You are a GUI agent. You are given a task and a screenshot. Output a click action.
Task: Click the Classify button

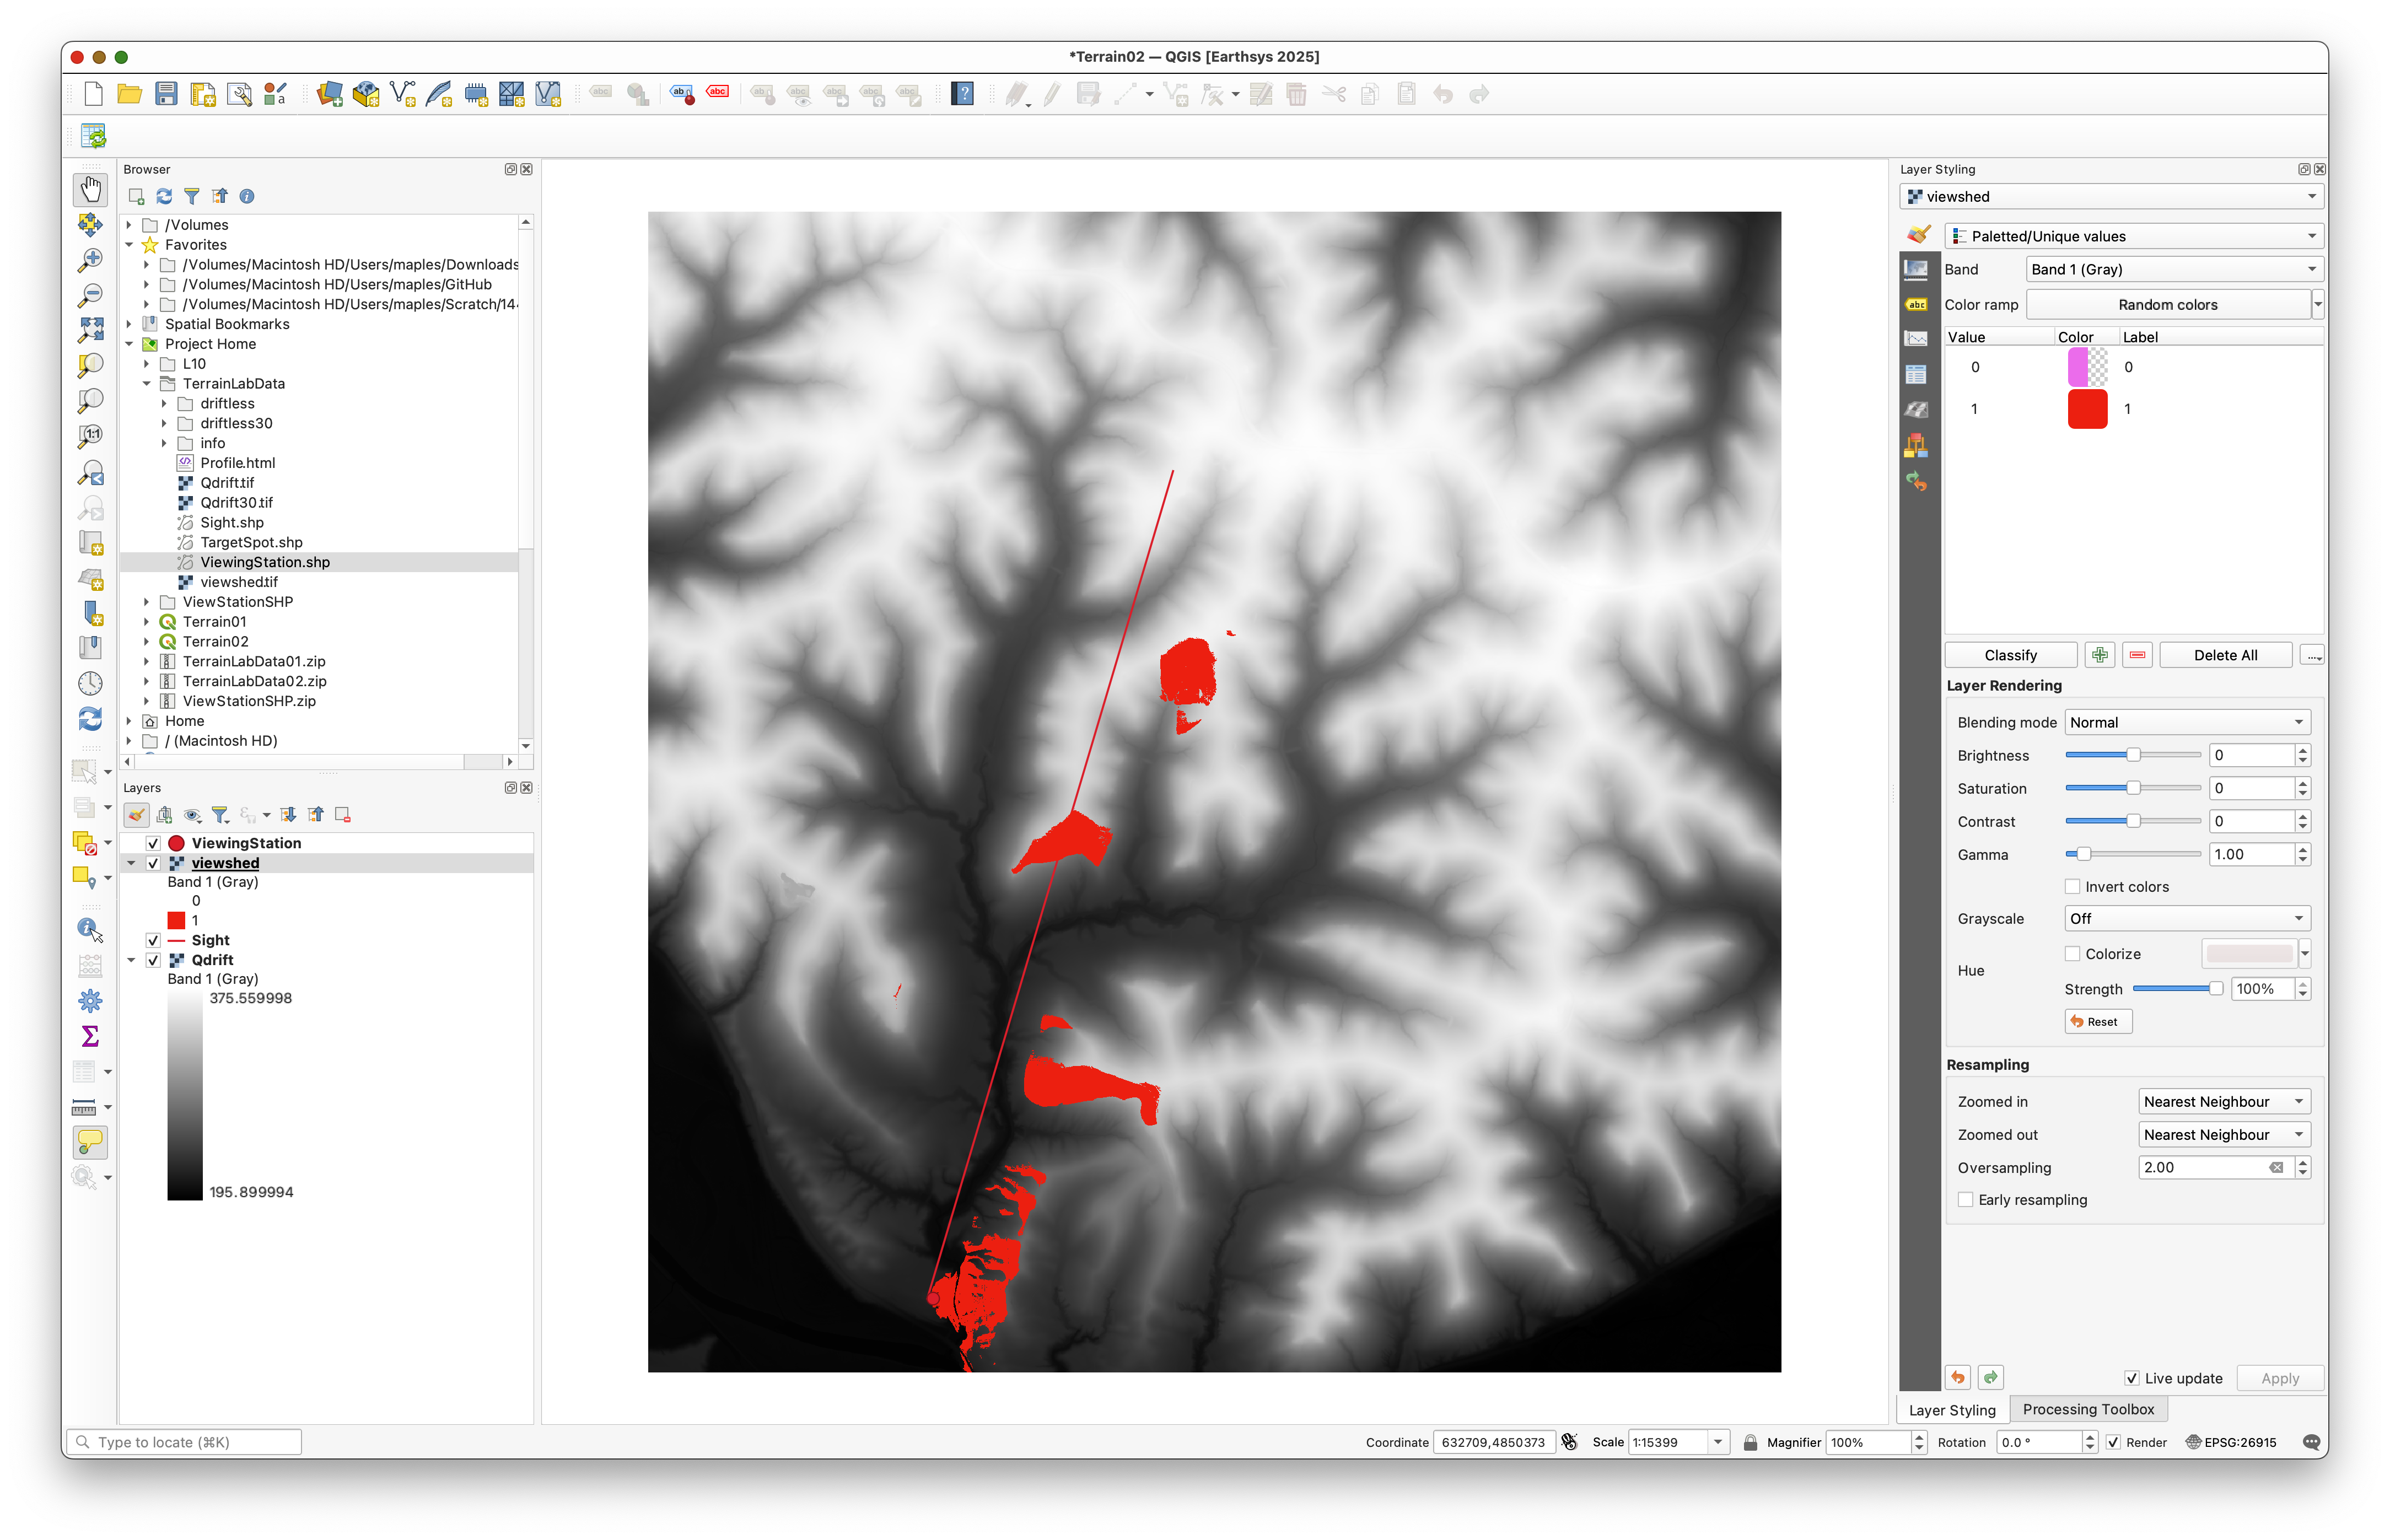coord(2010,655)
